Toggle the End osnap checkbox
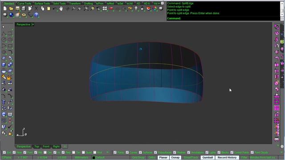This screenshot has width=285, height=160. tap(4, 152)
